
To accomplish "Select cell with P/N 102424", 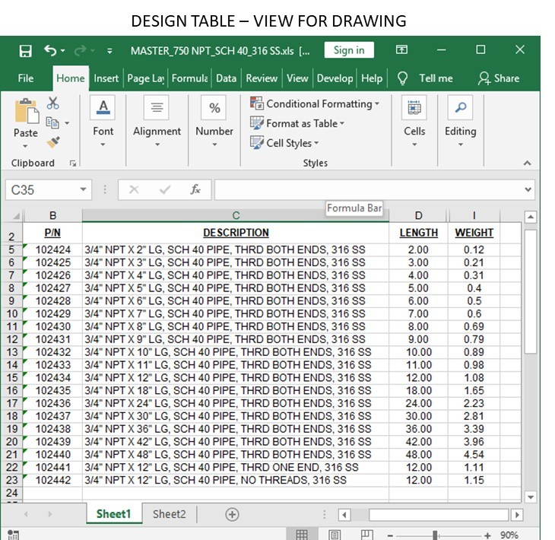I will 52,249.
